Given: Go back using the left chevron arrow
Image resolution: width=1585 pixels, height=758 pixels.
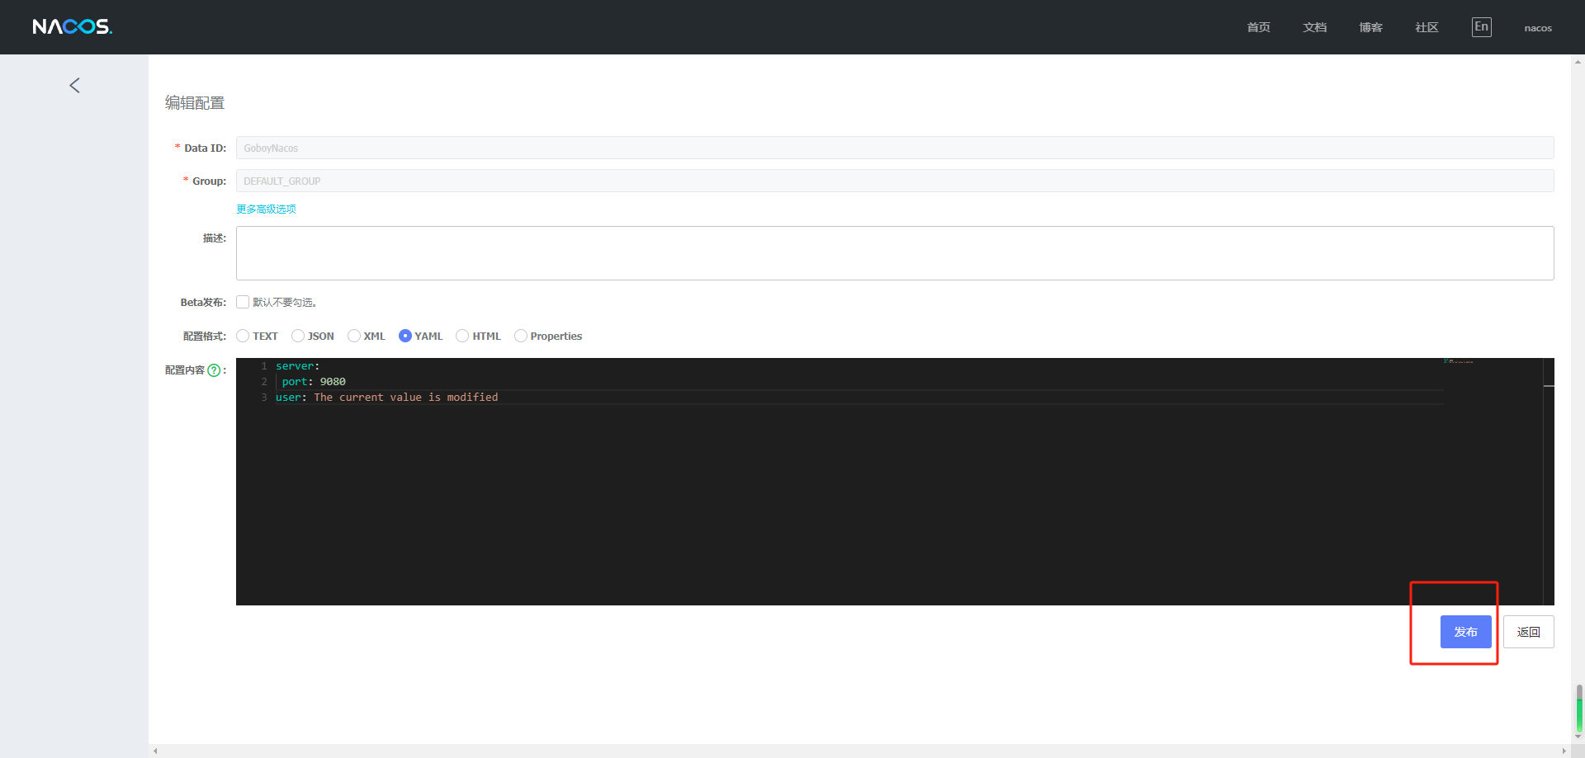Looking at the screenshot, I should (x=74, y=86).
